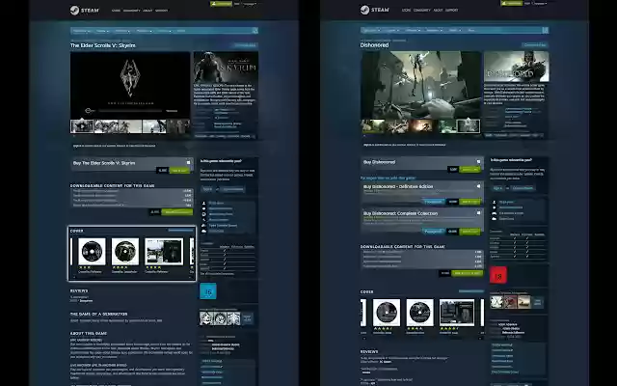Expand the Games dropdown on the Skyrim page
The height and width of the screenshot is (386, 617).
(101, 31)
